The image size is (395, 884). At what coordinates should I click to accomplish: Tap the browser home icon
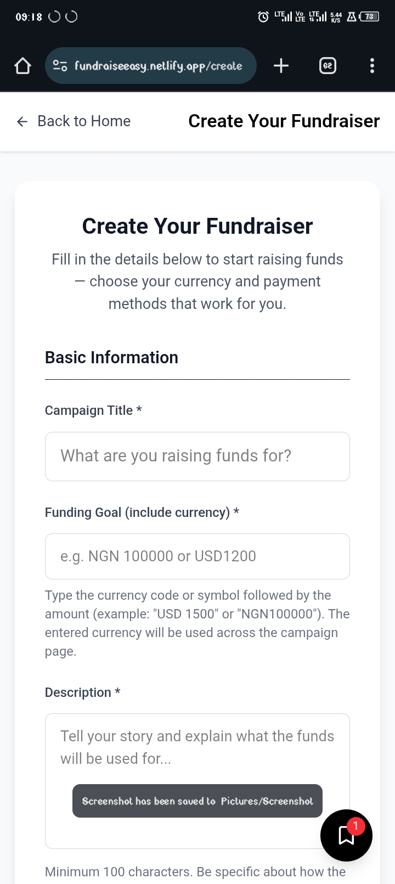(22, 66)
